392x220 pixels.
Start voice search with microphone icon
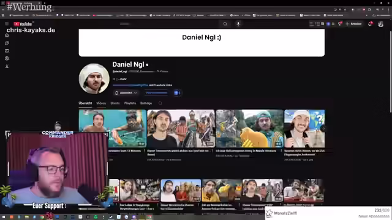pos(238,24)
